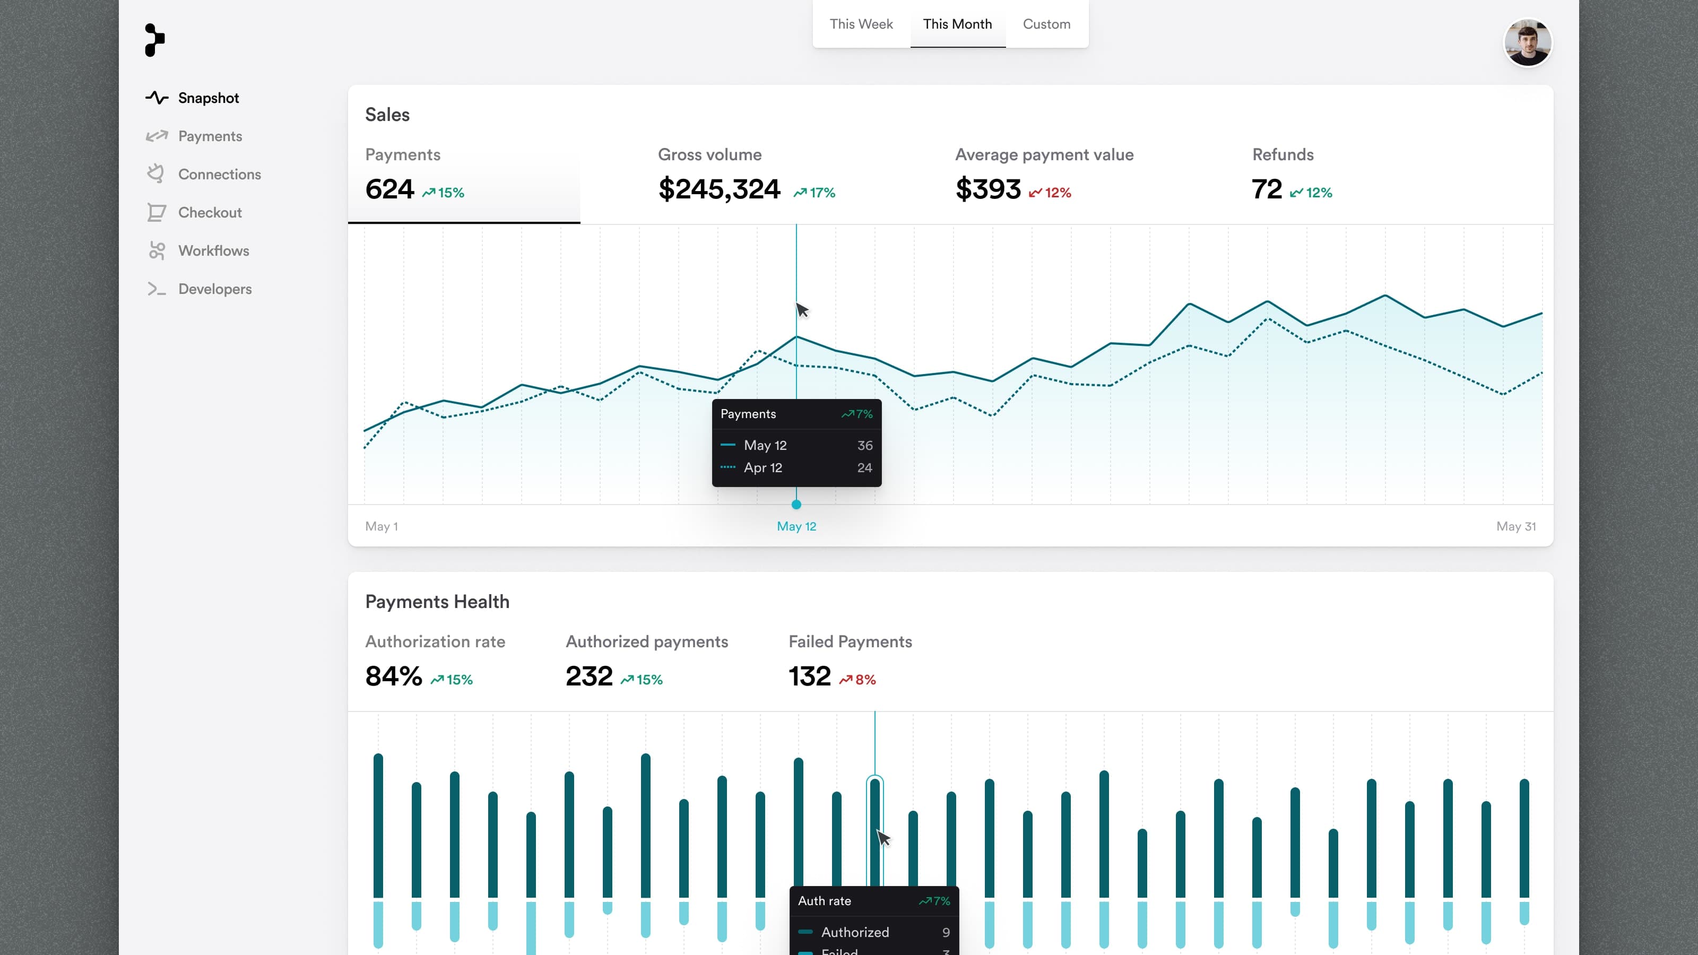The width and height of the screenshot is (1698, 955).
Task: Switch to the This Week tab
Action: coord(861,24)
